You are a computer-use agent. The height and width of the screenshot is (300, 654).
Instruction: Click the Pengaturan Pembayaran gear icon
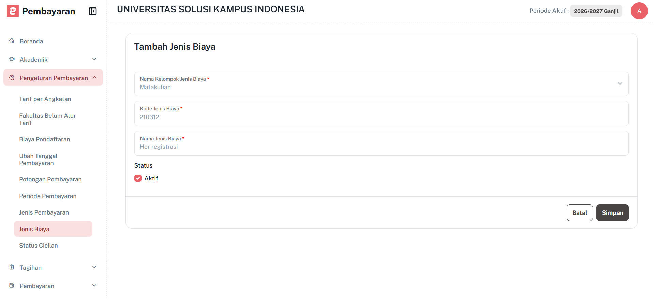pos(12,77)
